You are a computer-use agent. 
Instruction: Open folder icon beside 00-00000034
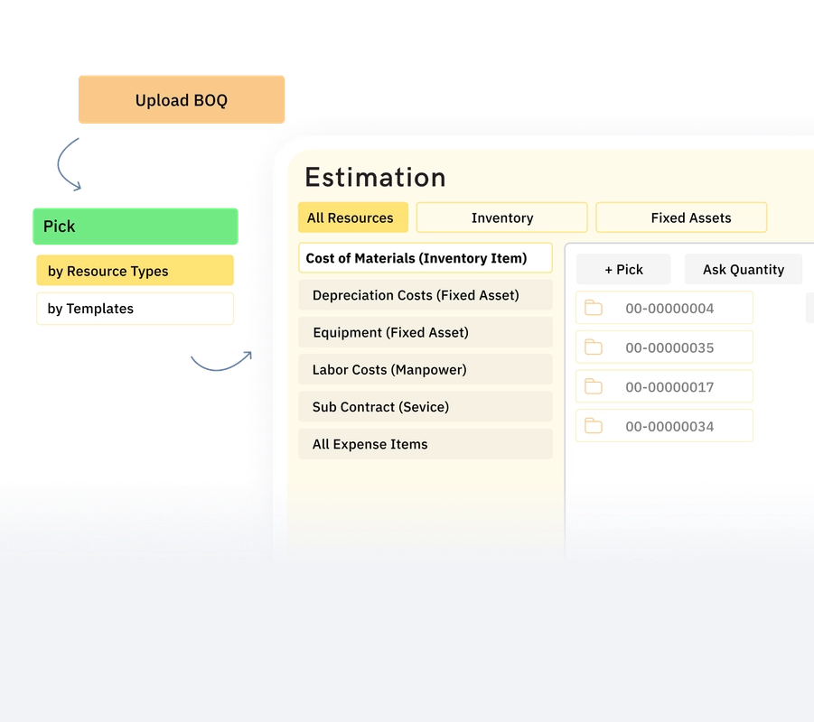[594, 425]
